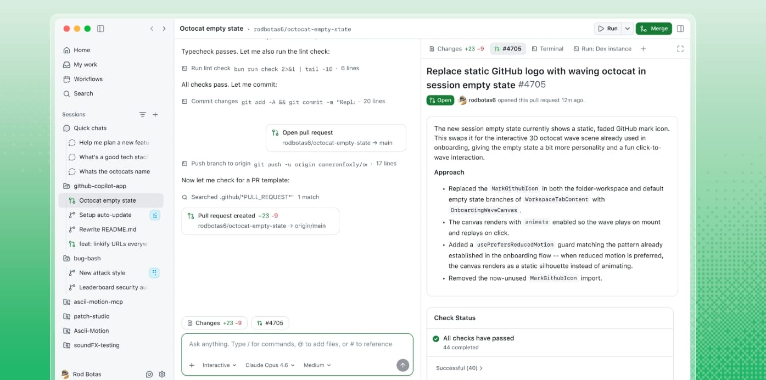Click the send arrow button
The width and height of the screenshot is (766, 380).
(403, 365)
